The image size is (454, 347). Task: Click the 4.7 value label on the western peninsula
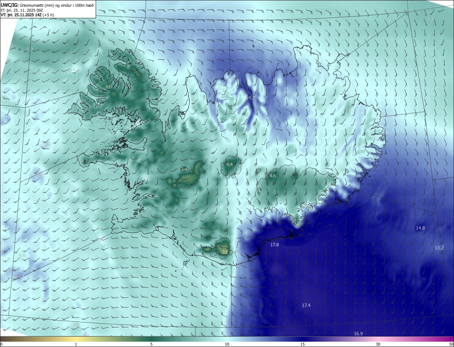tap(84, 161)
